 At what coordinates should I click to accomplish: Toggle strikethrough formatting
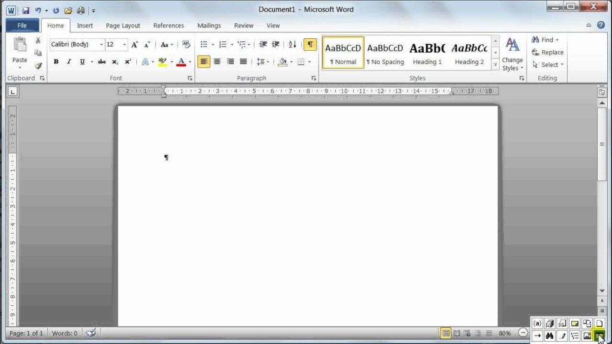[x=101, y=62]
